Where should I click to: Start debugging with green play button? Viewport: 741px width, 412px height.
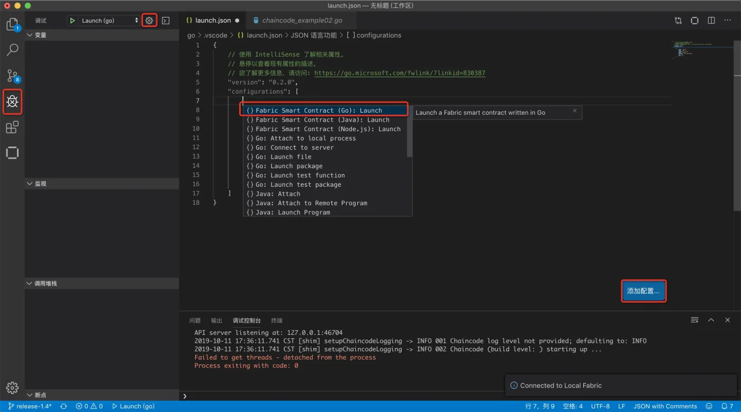(73, 21)
